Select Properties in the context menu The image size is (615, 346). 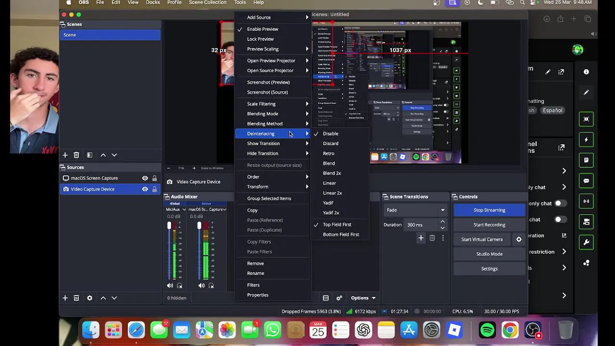[273, 295]
